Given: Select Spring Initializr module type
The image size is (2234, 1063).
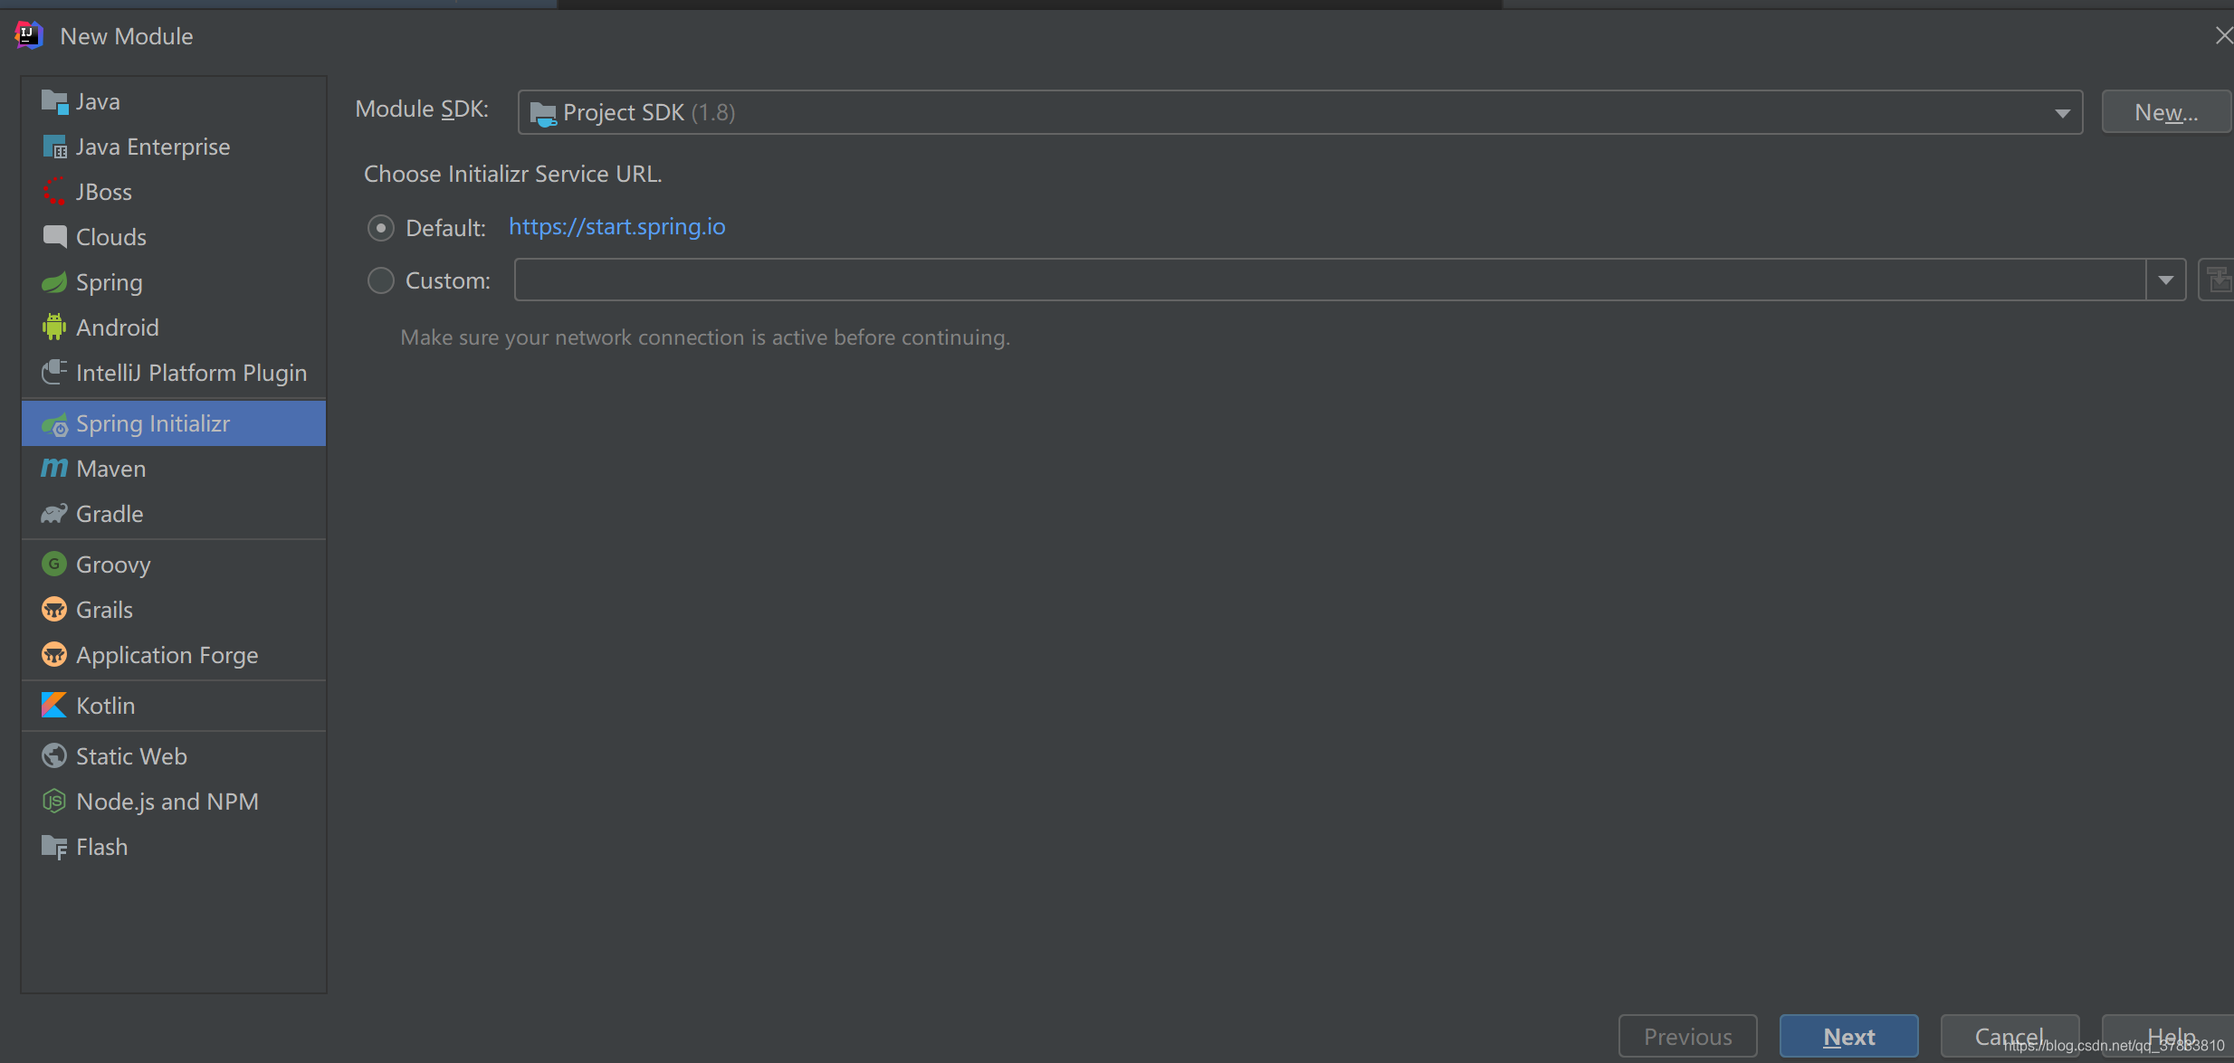Looking at the screenshot, I should [153, 423].
